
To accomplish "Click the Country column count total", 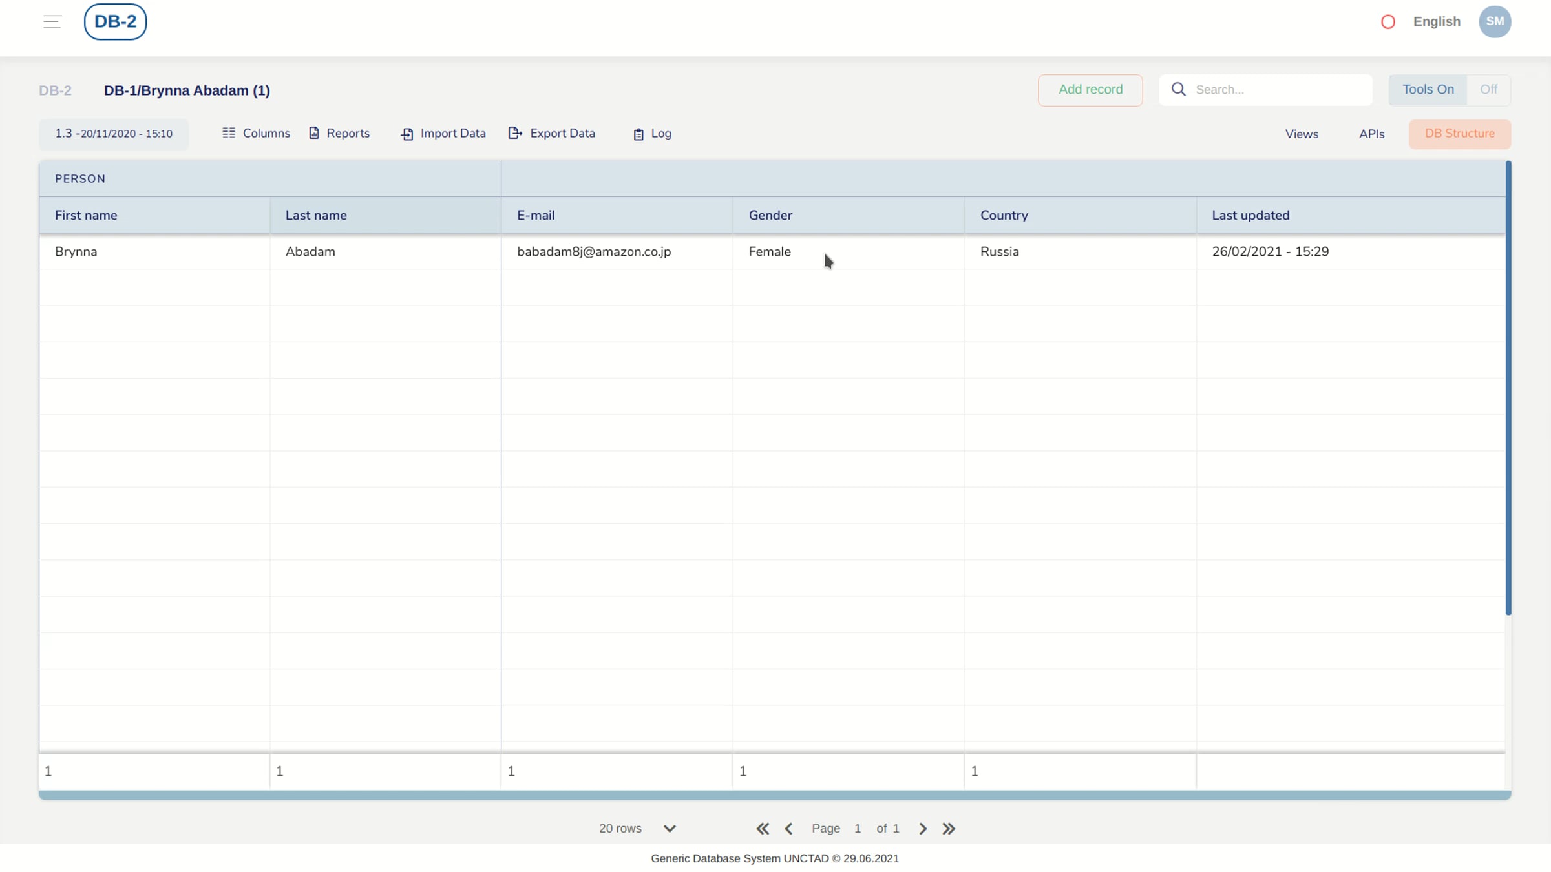I will [x=1081, y=771].
